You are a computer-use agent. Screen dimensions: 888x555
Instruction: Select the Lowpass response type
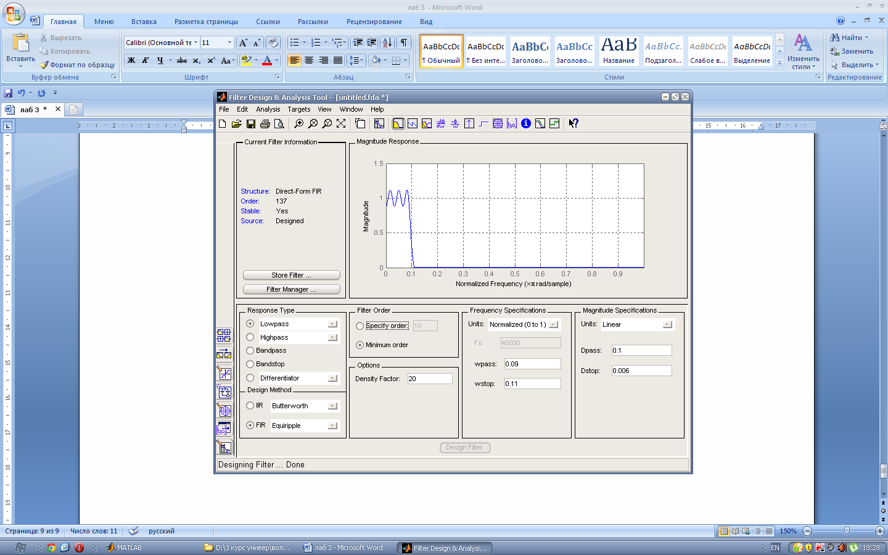(250, 324)
